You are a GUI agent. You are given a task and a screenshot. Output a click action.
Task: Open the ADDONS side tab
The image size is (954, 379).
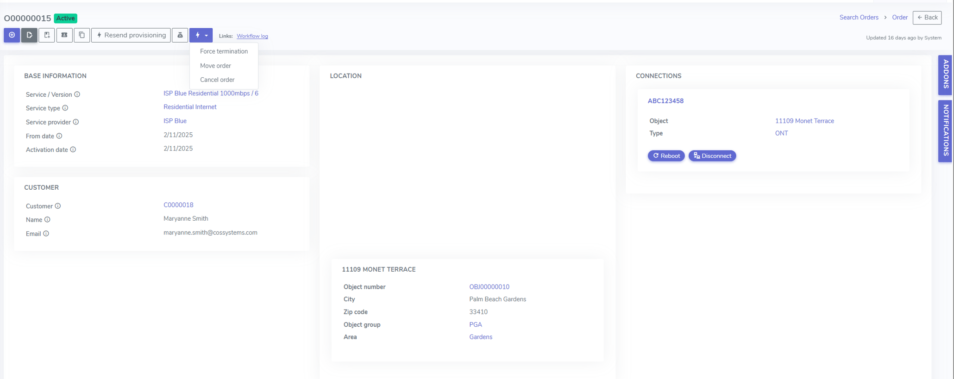tap(945, 75)
